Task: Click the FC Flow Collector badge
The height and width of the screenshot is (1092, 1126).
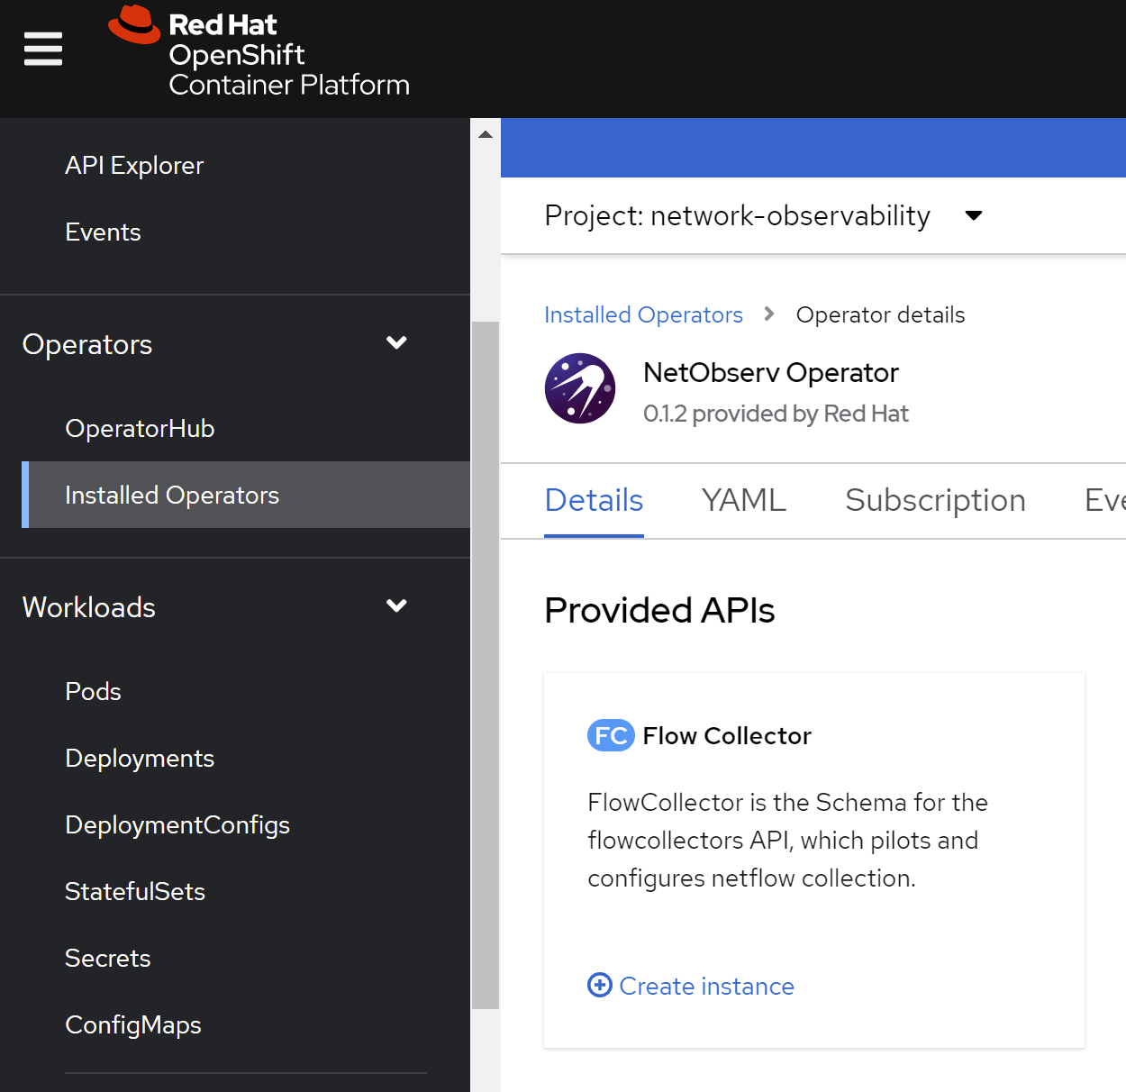Action: tap(611, 735)
